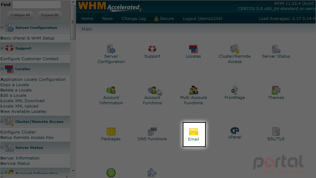
Task: Open Delete a Locale link
Action: coord(16,90)
